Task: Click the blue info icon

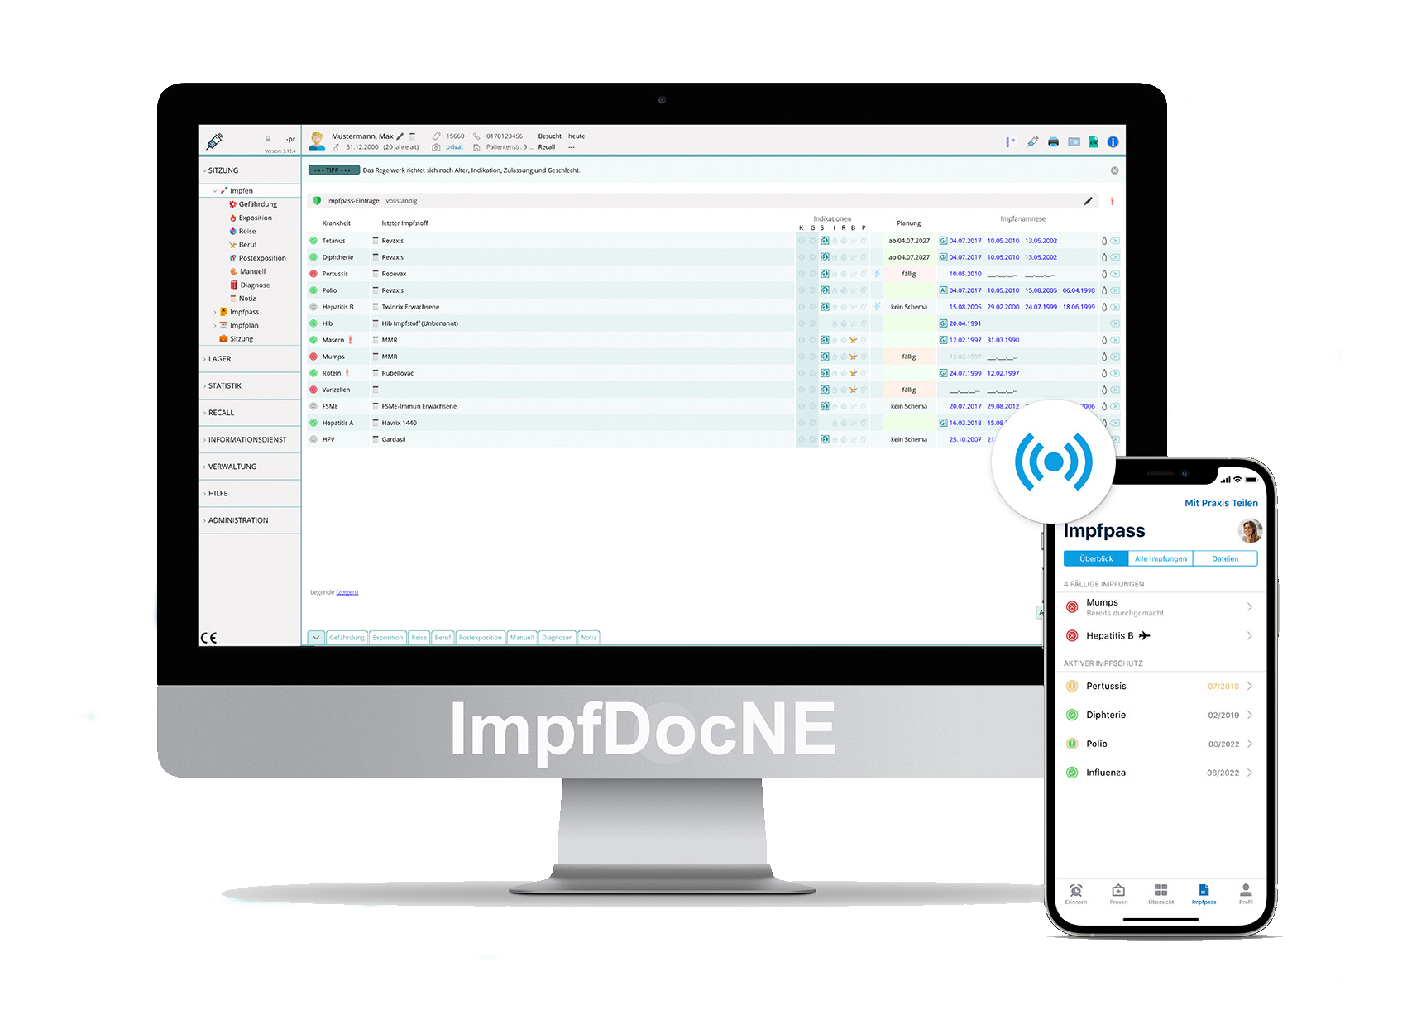Action: [1113, 141]
